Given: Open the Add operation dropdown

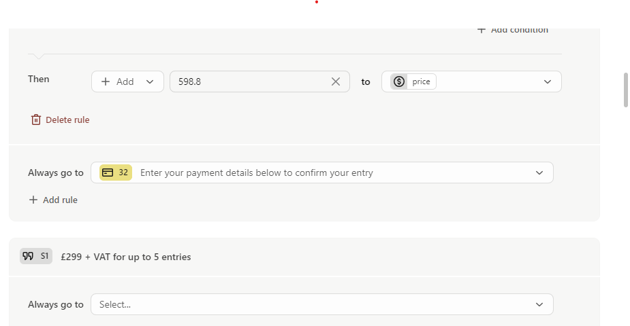Looking at the screenshot, I should coord(127,81).
